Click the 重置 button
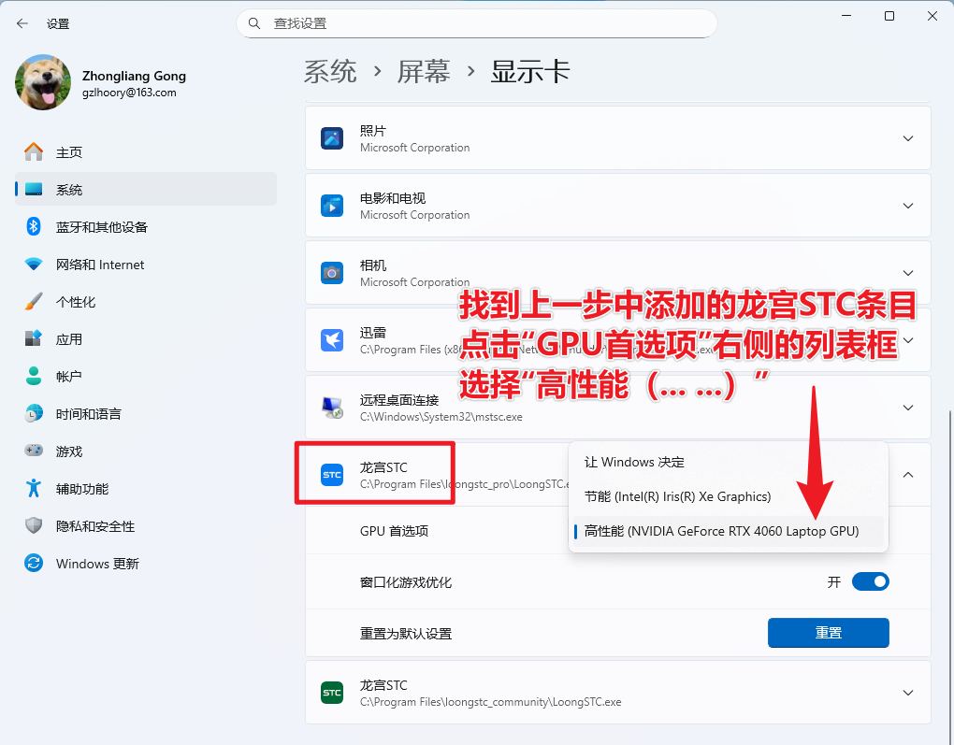Viewport: 954px width, 745px height. tap(828, 633)
